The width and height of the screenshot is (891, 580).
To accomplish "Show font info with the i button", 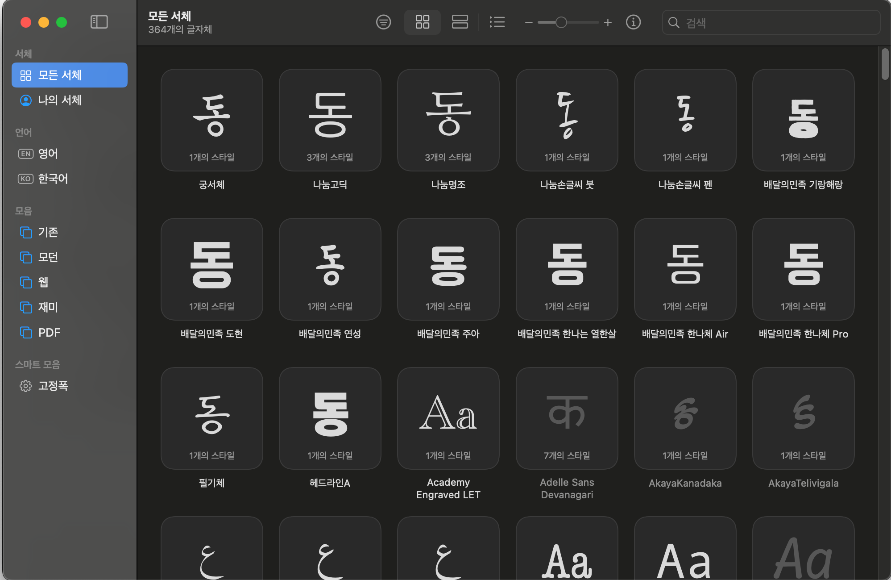I will (x=633, y=22).
